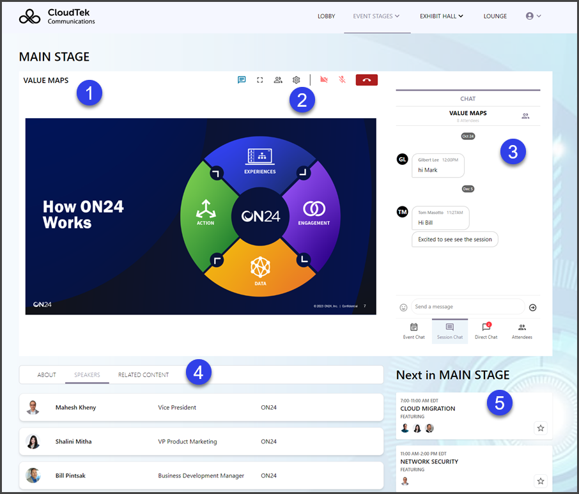Click 'Excited to see the session' message
The width and height of the screenshot is (579, 494).
click(x=455, y=239)
